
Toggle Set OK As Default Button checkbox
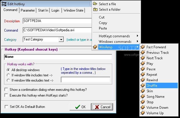[x=6, y=107]
